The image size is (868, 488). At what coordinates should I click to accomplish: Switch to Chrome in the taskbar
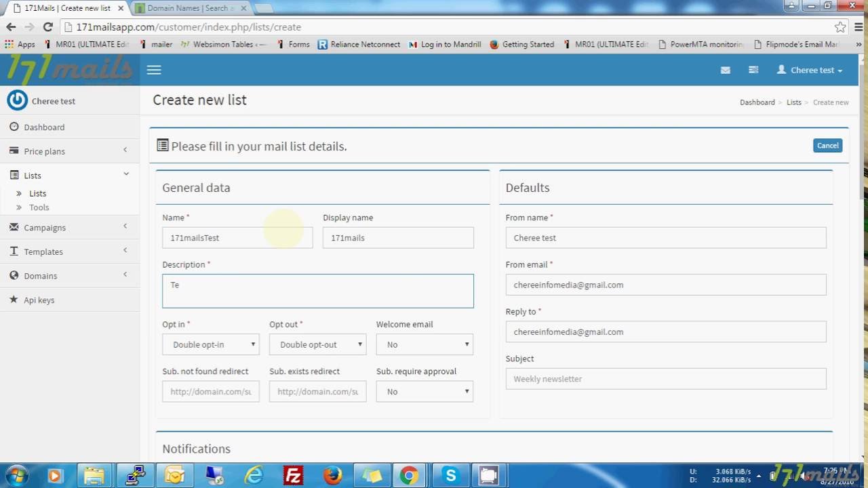click(x=409, y=475)
